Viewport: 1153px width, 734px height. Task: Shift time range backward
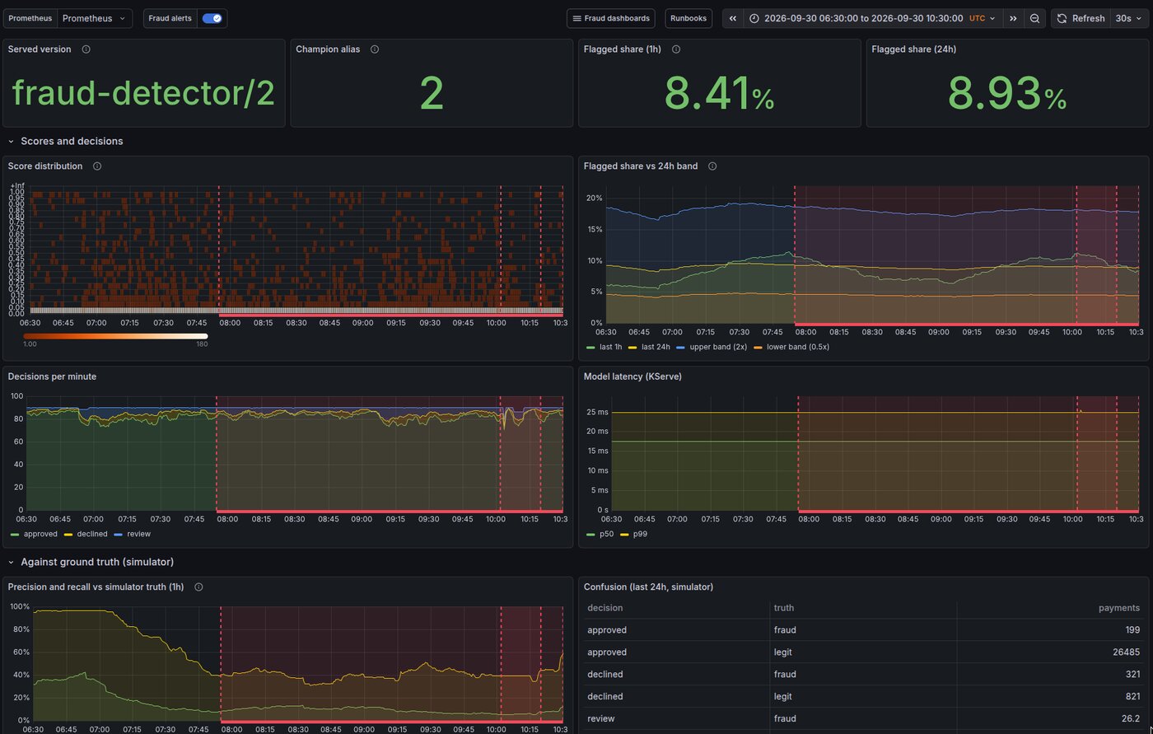(733, 18)
